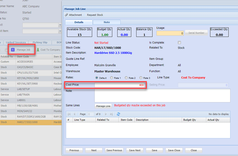Image resolution: width=238 pixels, height=156 pixels.
Task: Choose the Default rate option
Action: click(x=97, y=78)
